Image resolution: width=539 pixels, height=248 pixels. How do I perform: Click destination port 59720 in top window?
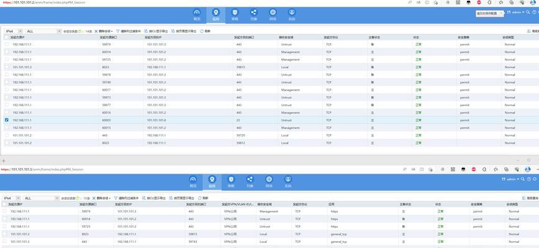241,135
